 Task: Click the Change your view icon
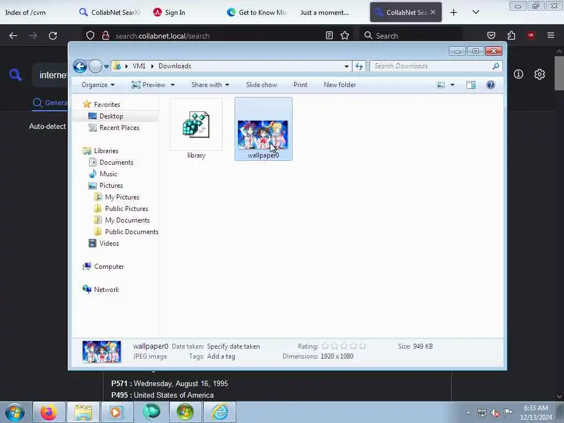click(x=441, y=85)
